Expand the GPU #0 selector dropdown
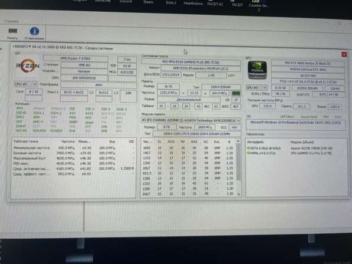This screenshot has height=264, width=352. coord(256,87)
